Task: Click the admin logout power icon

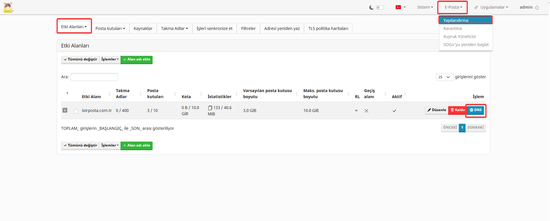Action: 537,7
